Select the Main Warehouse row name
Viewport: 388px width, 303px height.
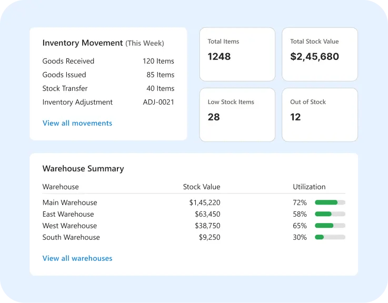70,203
